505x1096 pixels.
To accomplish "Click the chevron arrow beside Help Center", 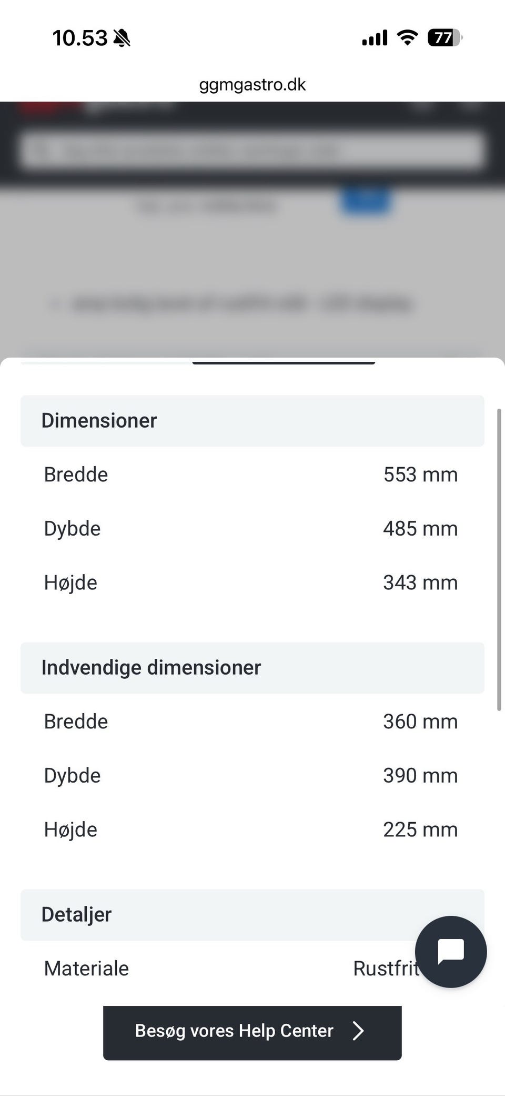I will (358, 1031).
